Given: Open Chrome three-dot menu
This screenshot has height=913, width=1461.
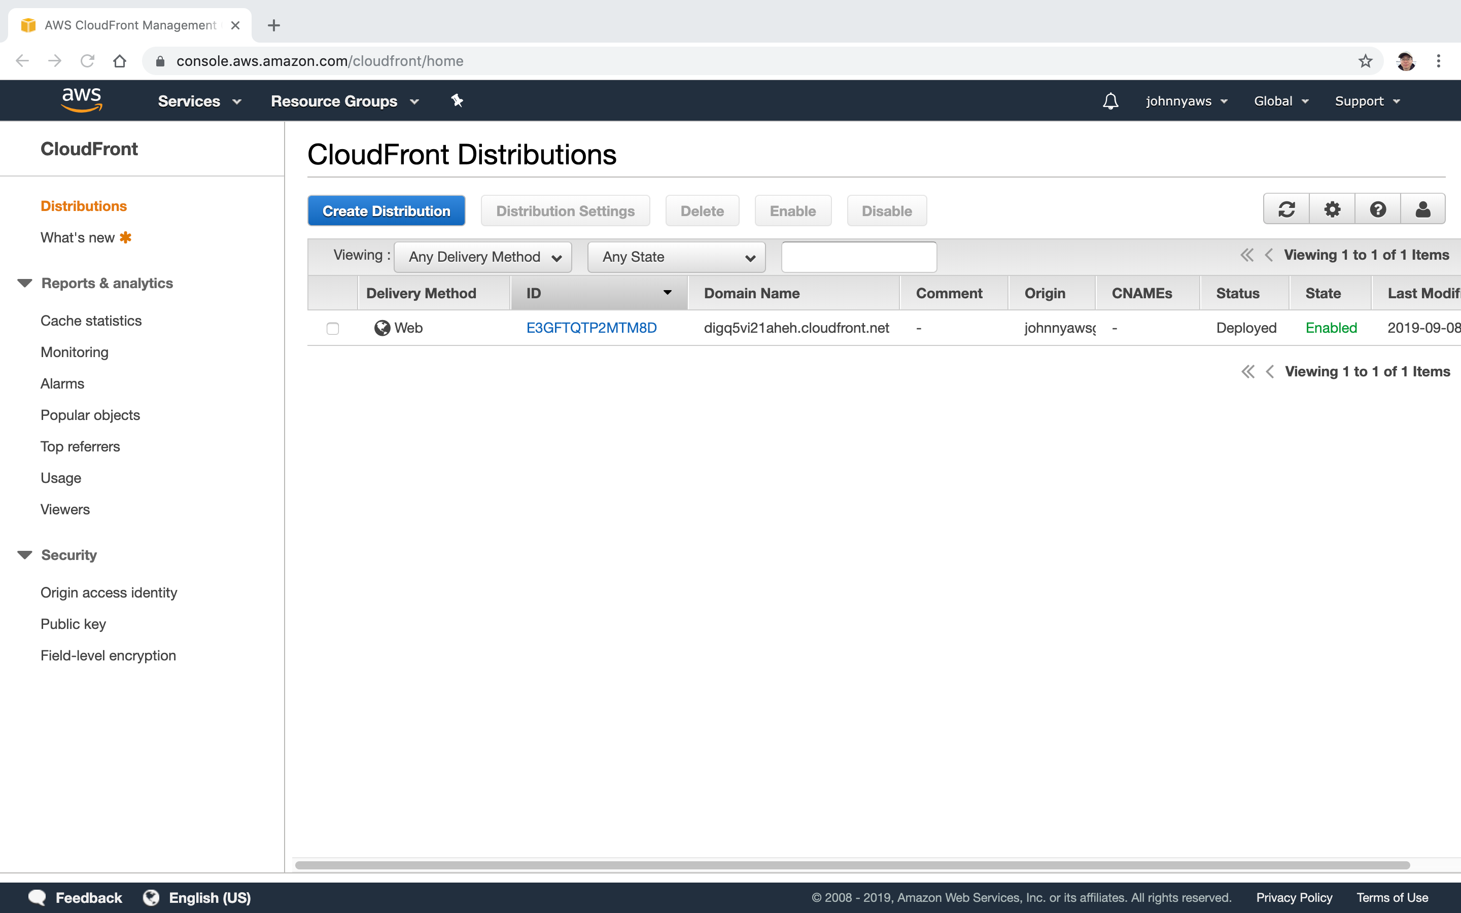Looking at the screenshot, I should click(x=1439, y=61).
